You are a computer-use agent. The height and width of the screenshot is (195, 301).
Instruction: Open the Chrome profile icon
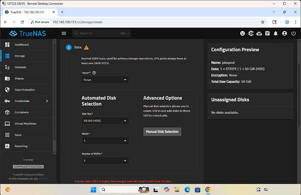coord(287,22)
